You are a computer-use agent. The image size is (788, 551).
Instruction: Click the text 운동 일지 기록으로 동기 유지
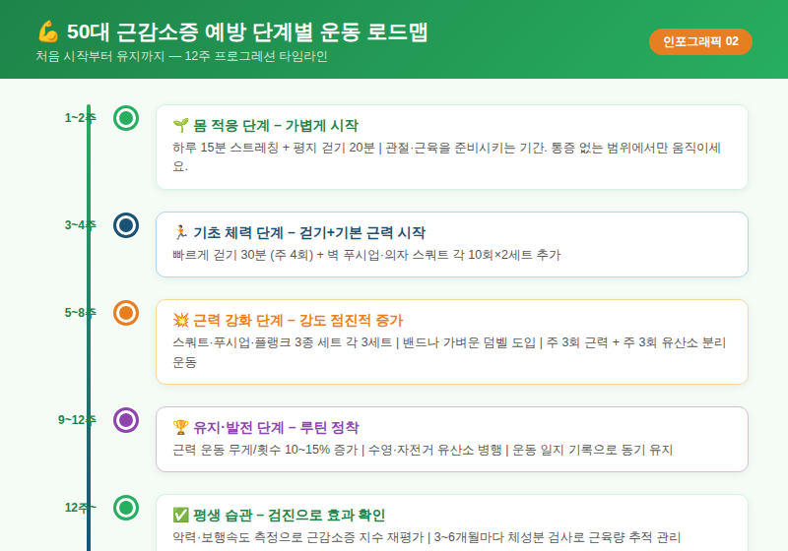592,450
